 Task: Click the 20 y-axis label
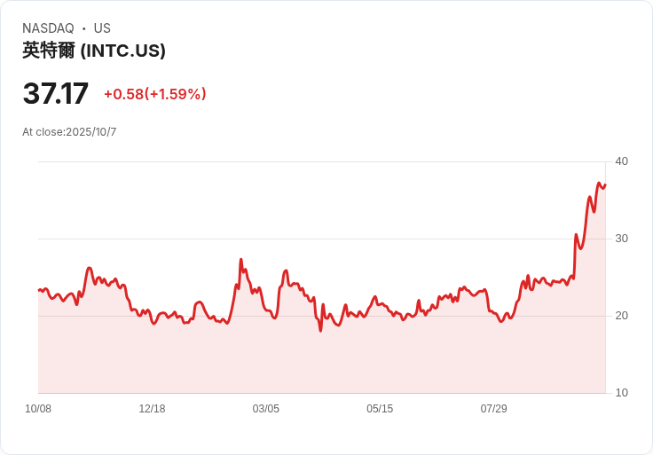(x=621, y=316)
